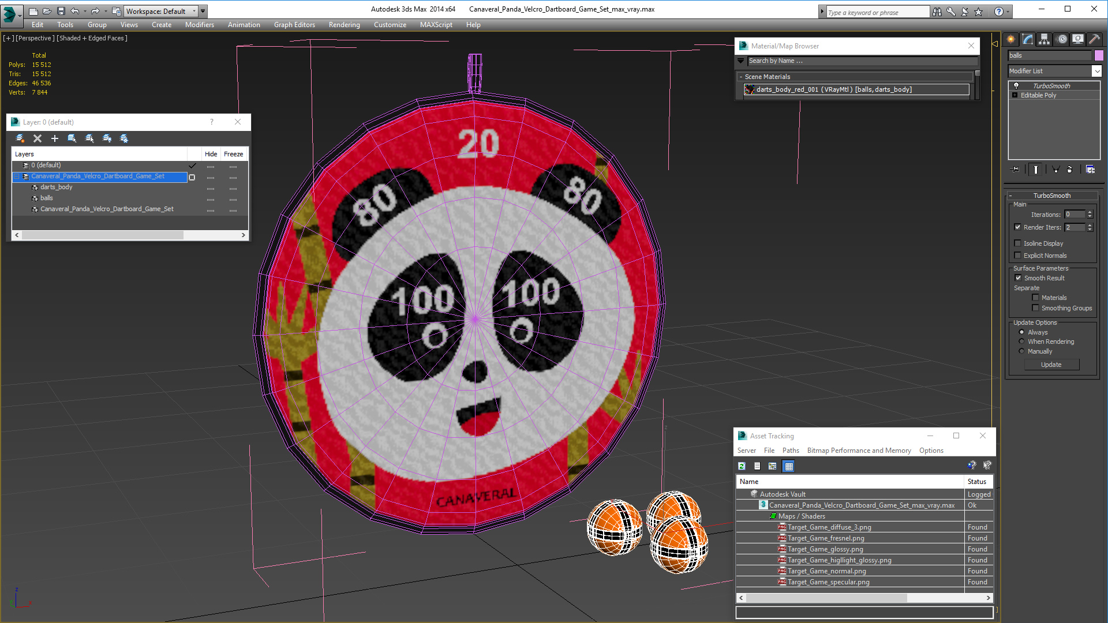Click Remove Modifier trash icon
This screenshot has height=623, width=1108.
click(1069, 170)
